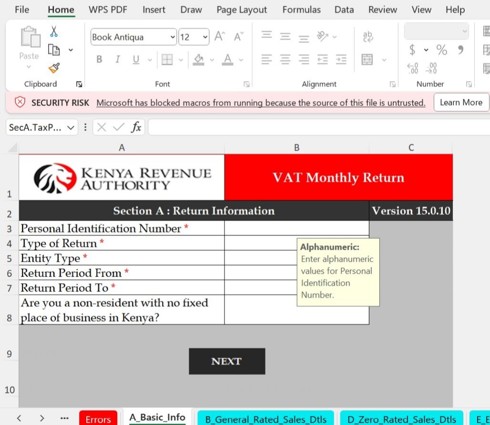Open the Errors sheet tab

click(98, 419)
